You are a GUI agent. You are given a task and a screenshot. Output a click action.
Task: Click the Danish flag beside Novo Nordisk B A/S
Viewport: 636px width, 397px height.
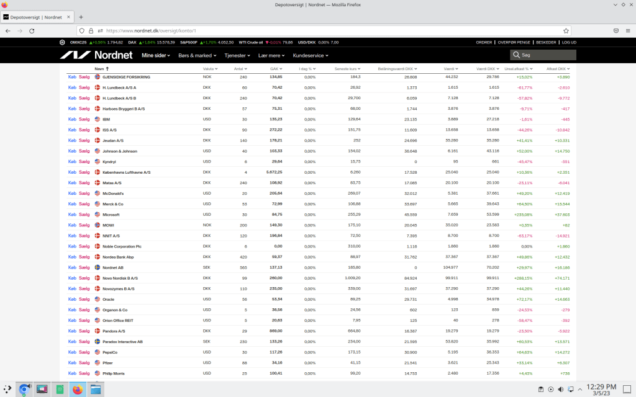[98, 278]
